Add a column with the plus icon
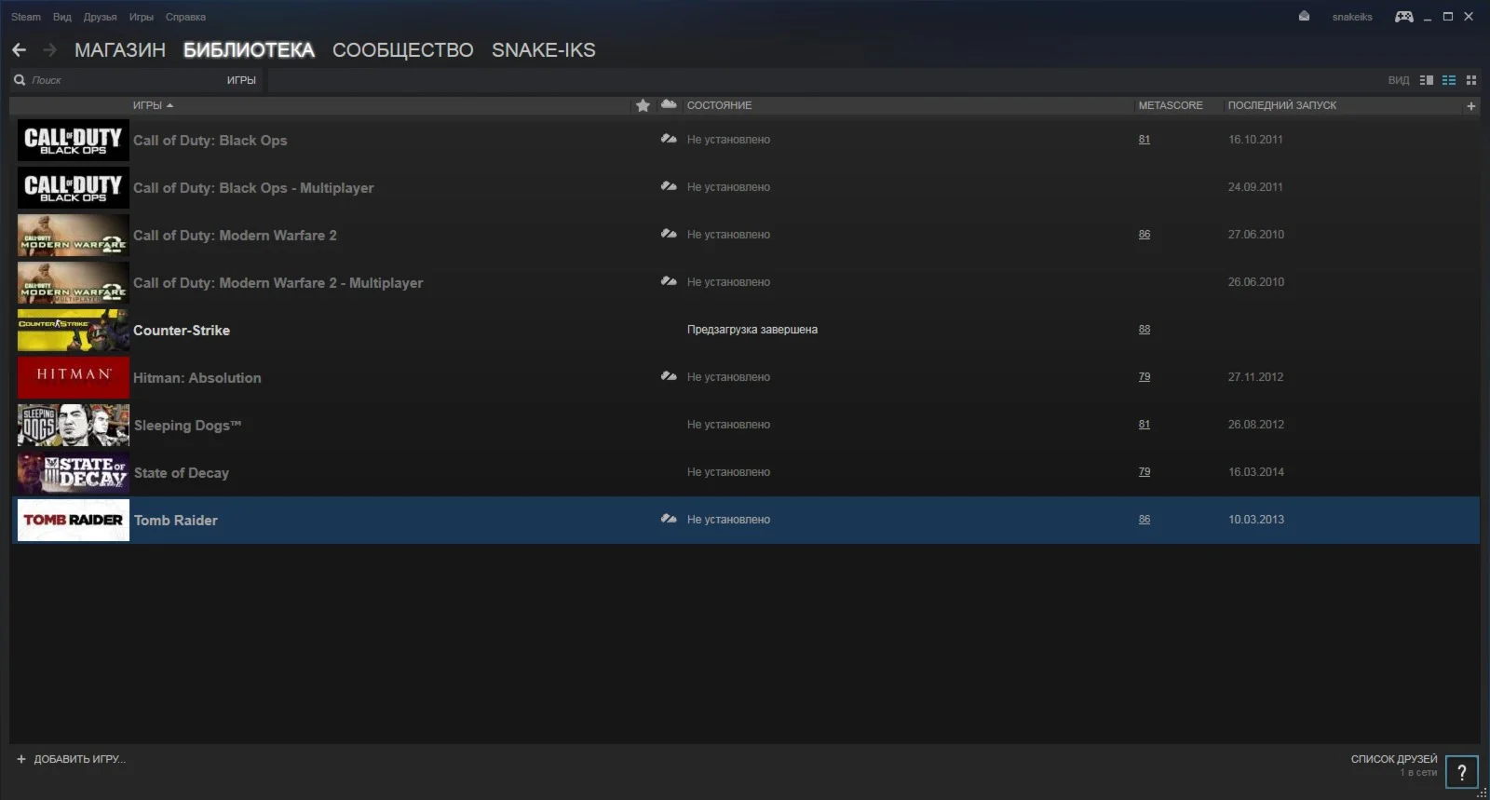Image resolution: width=1490 pixels, height=800 pixels. 1471,106
